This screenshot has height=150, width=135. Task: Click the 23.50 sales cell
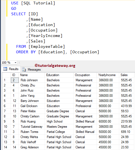pyautogui.click(x=127, y=147)
